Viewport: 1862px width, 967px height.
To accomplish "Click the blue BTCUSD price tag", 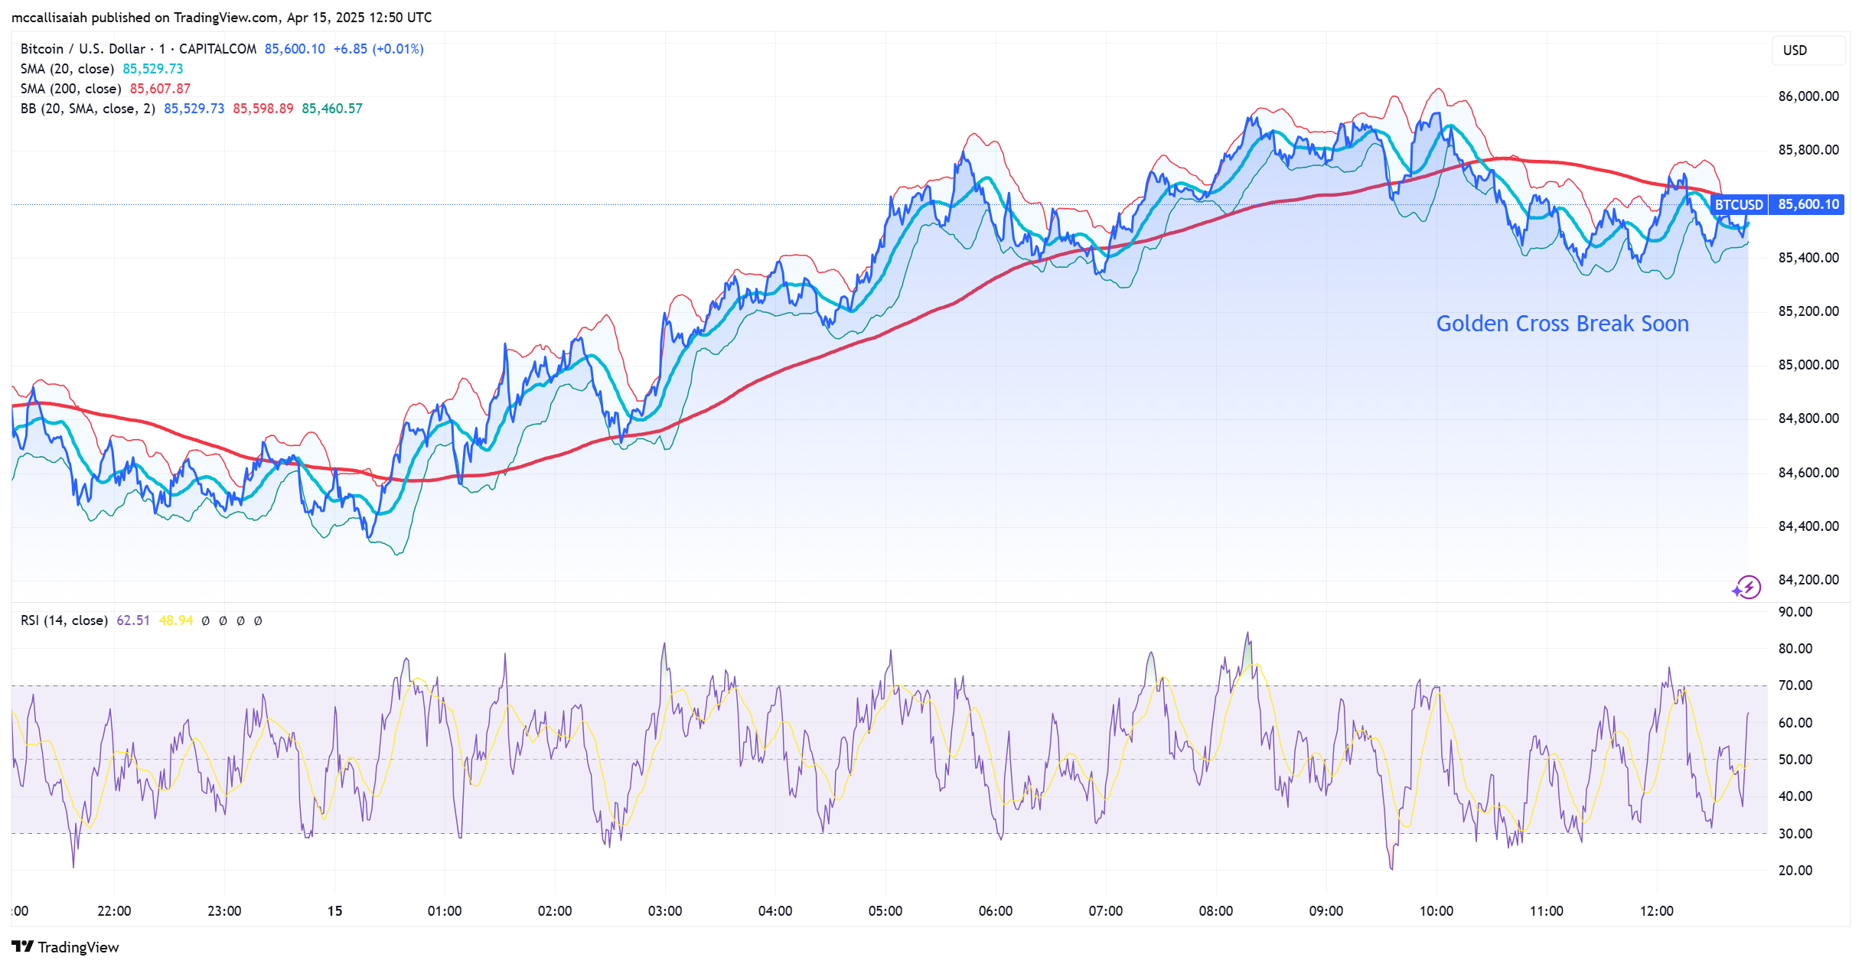I will pyautogui.click(x=1738, y=204).
